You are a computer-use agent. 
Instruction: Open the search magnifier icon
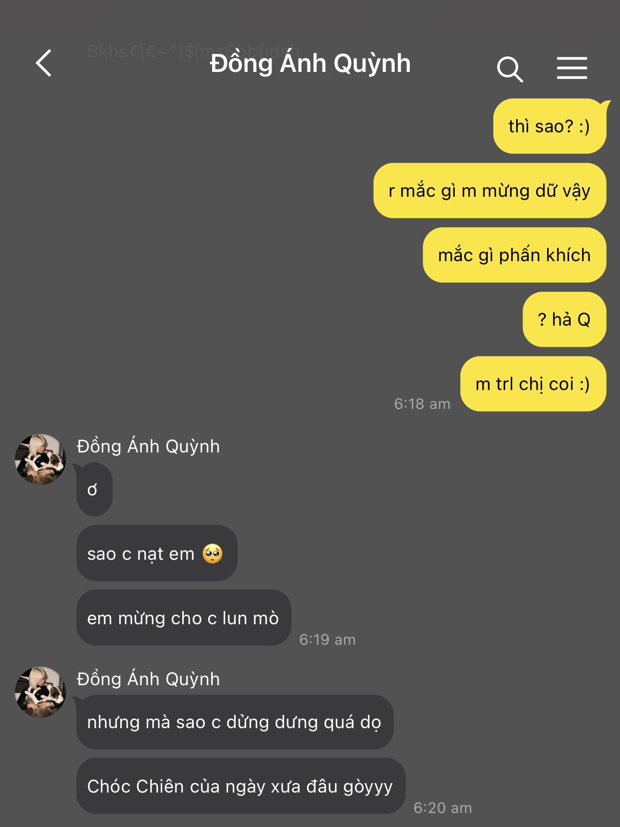[x=510, y=68]
